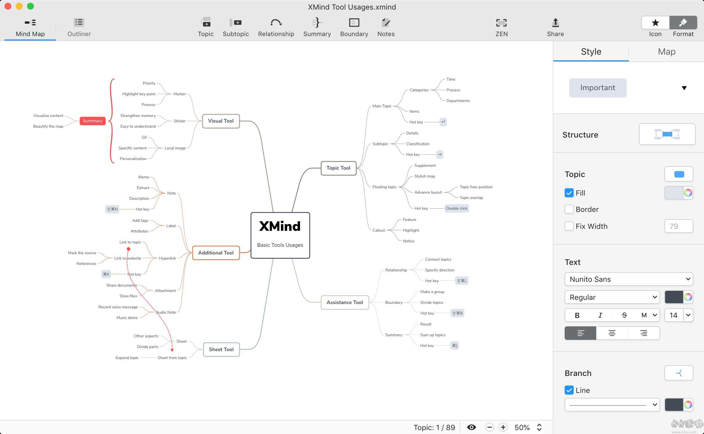Enable the Border checkbox
Screen dimensions: 704x434
(x=569, y=209)
